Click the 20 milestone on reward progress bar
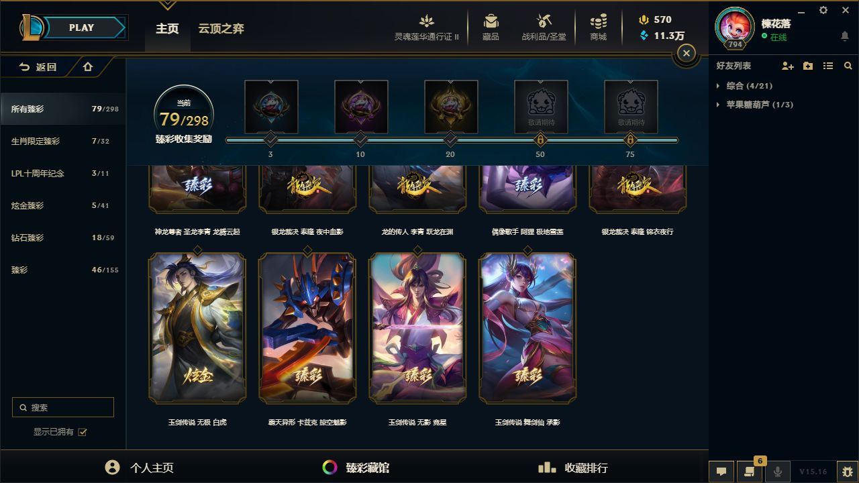 [x=450, y=140]
